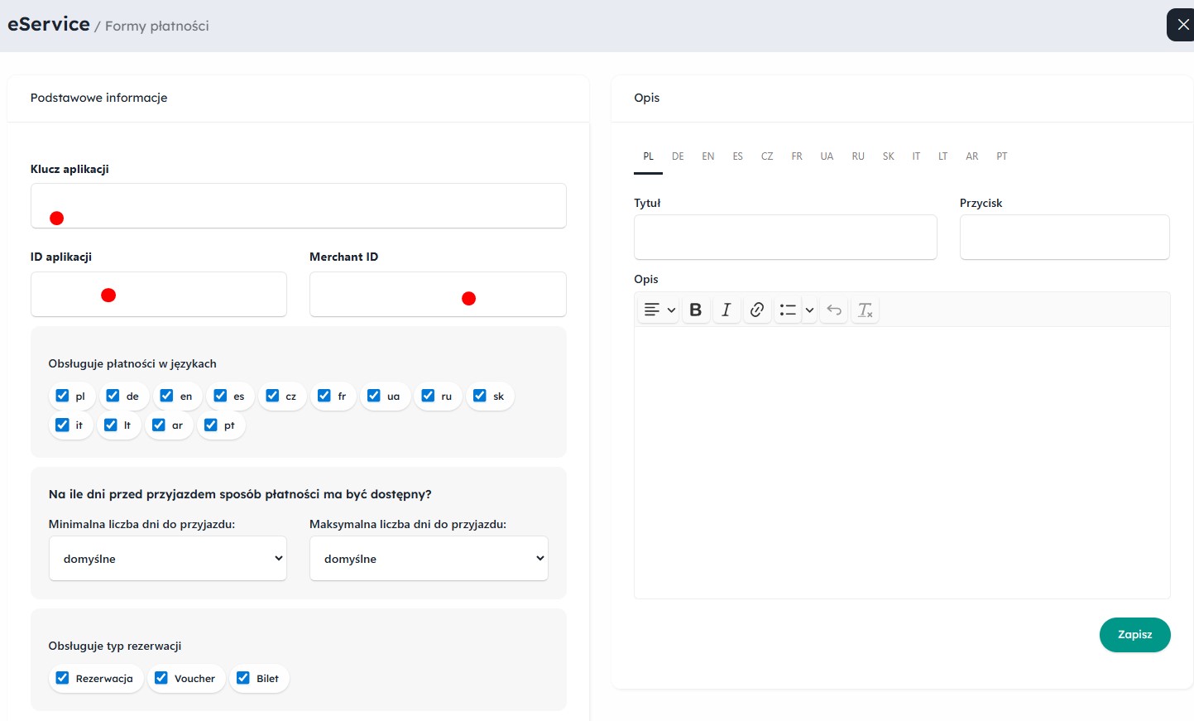Uncheck the Rezerwacja reservation type
This screenshot has width=1194, height=721.
click(62, 678)
